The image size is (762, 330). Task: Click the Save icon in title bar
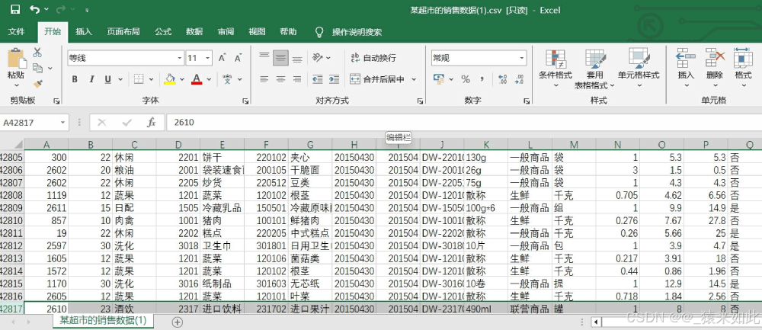point(14,10)
